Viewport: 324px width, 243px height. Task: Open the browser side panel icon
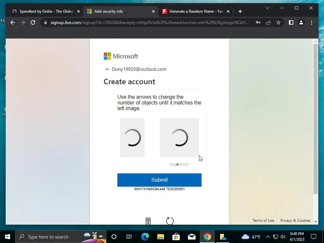(291, 22)
